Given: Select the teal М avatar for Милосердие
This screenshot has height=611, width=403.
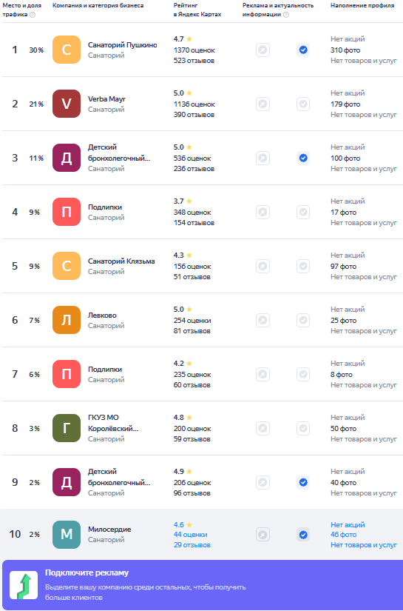Looking at the screenshot, I should click(x=67, y=535).
